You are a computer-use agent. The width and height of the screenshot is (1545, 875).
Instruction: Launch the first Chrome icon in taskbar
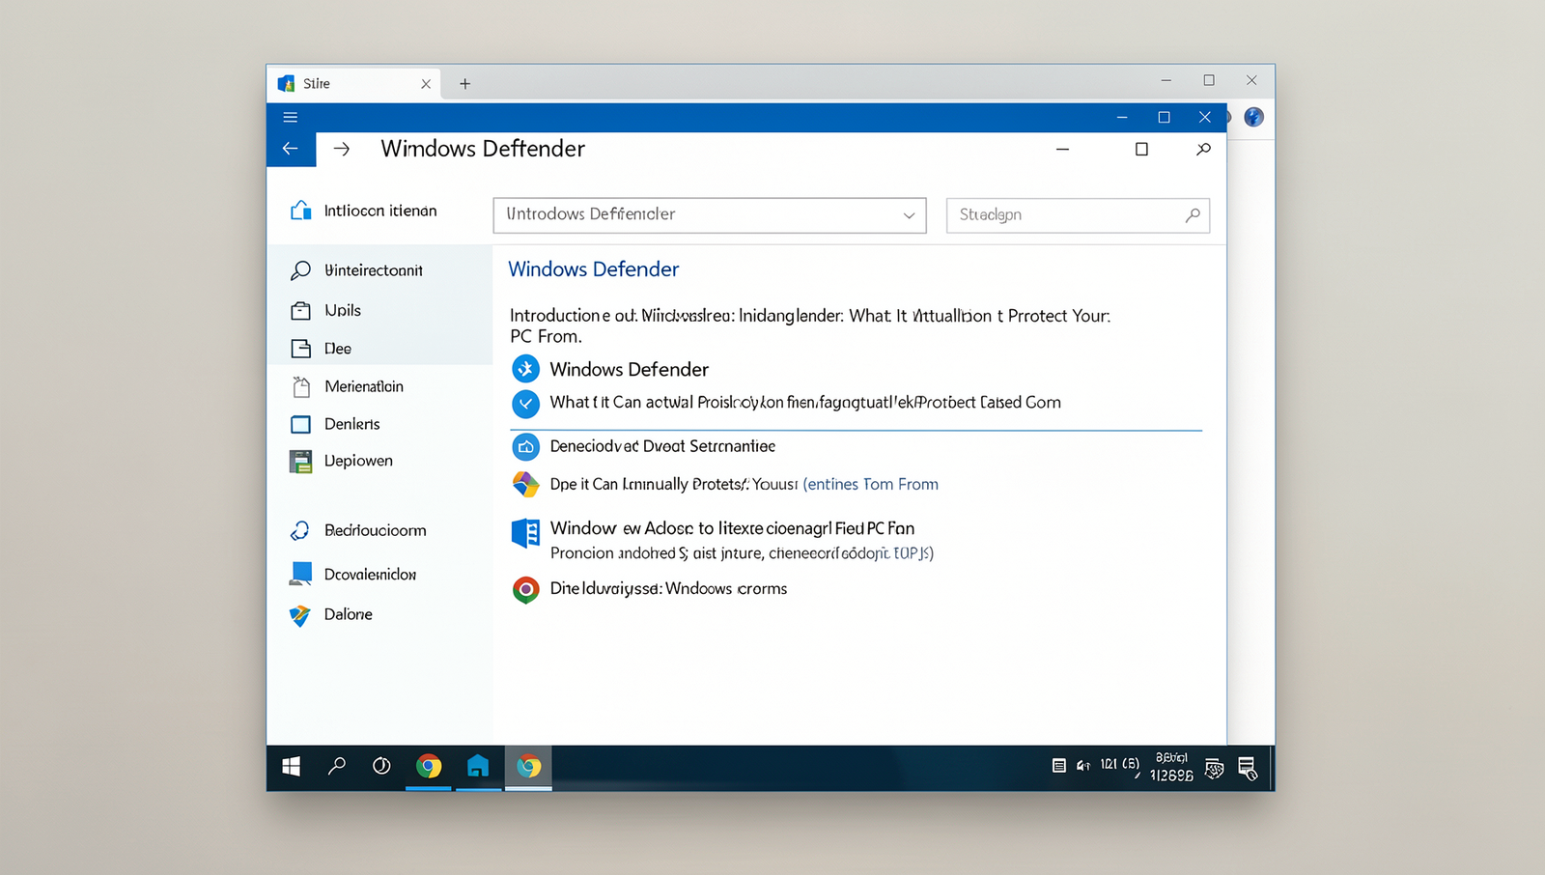pyautogui.click(x=429, y=767)
